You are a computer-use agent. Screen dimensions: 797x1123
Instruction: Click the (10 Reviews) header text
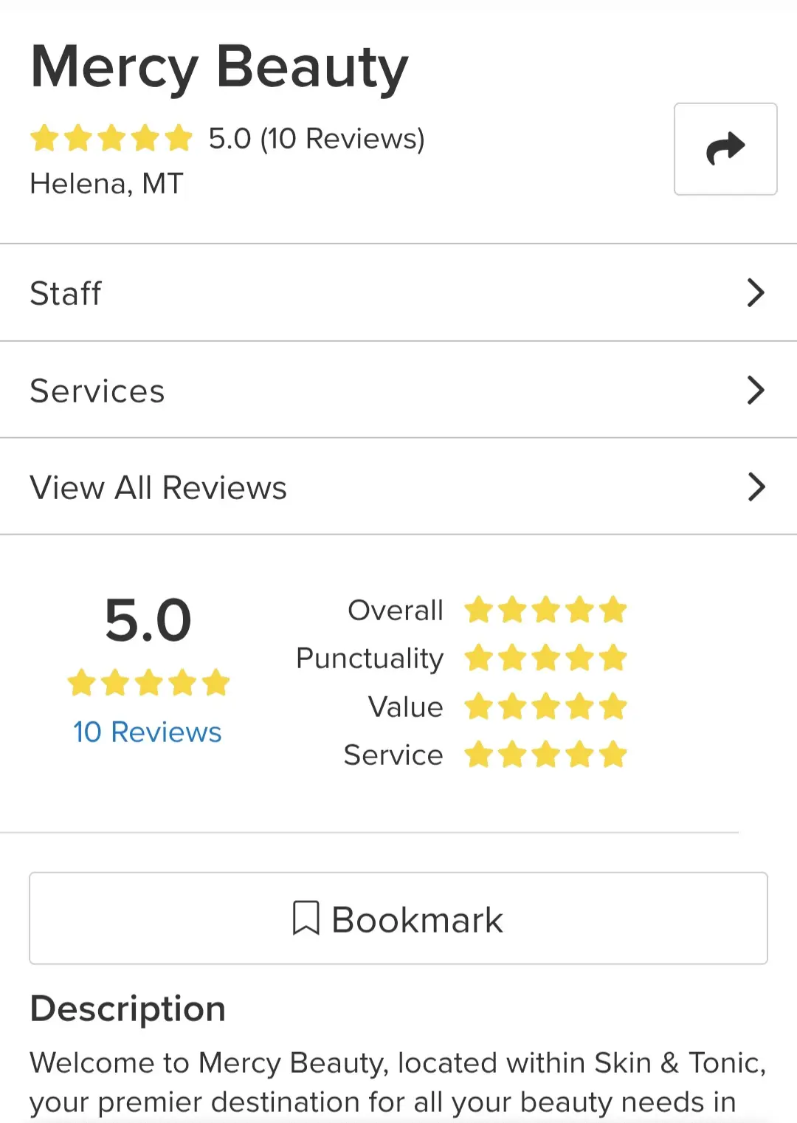coord(342,138)
